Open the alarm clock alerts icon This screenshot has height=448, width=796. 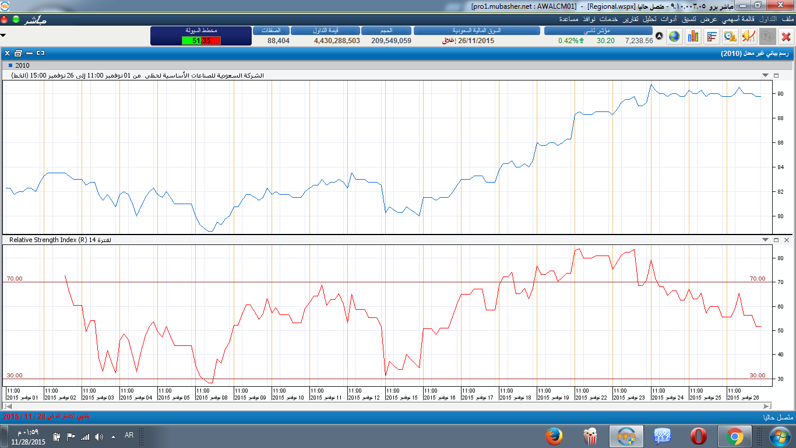(730, 36)
